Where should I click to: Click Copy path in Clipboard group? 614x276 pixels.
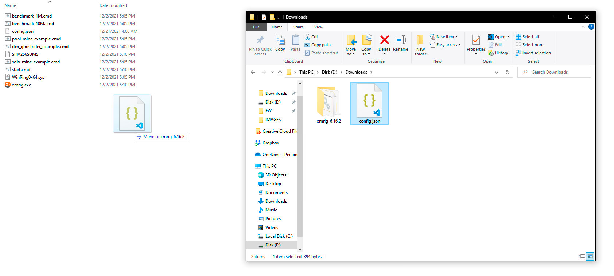pyautogui.click(x=318, y=45)
